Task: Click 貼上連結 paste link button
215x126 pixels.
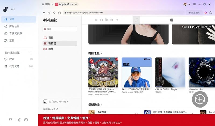Action: 194,13
